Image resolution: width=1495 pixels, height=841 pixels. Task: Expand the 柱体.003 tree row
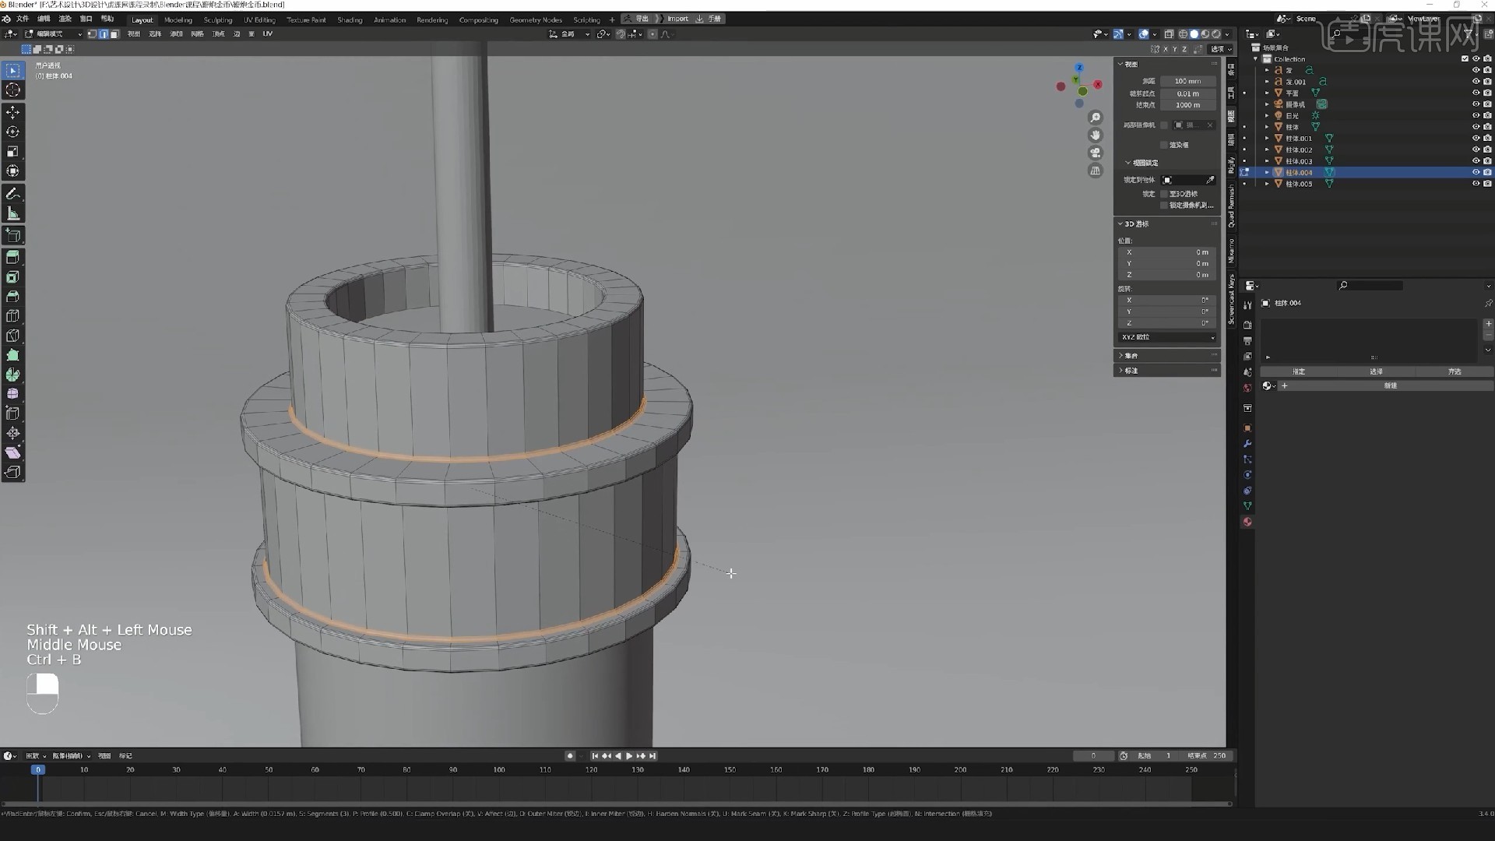click(1267, 161)
